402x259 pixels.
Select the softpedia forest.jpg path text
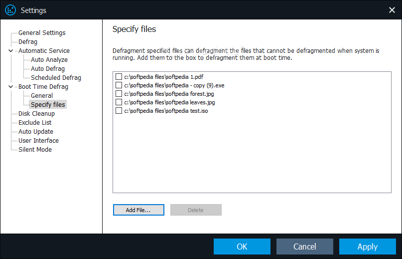click(169, 94)
